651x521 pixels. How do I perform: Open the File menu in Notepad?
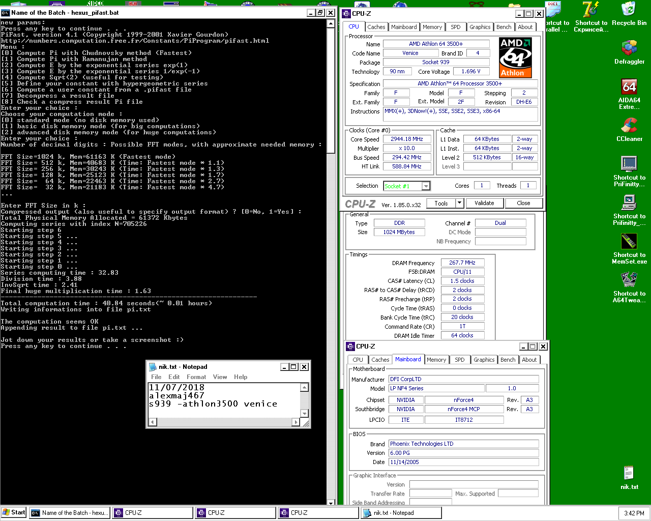point(156,377)
